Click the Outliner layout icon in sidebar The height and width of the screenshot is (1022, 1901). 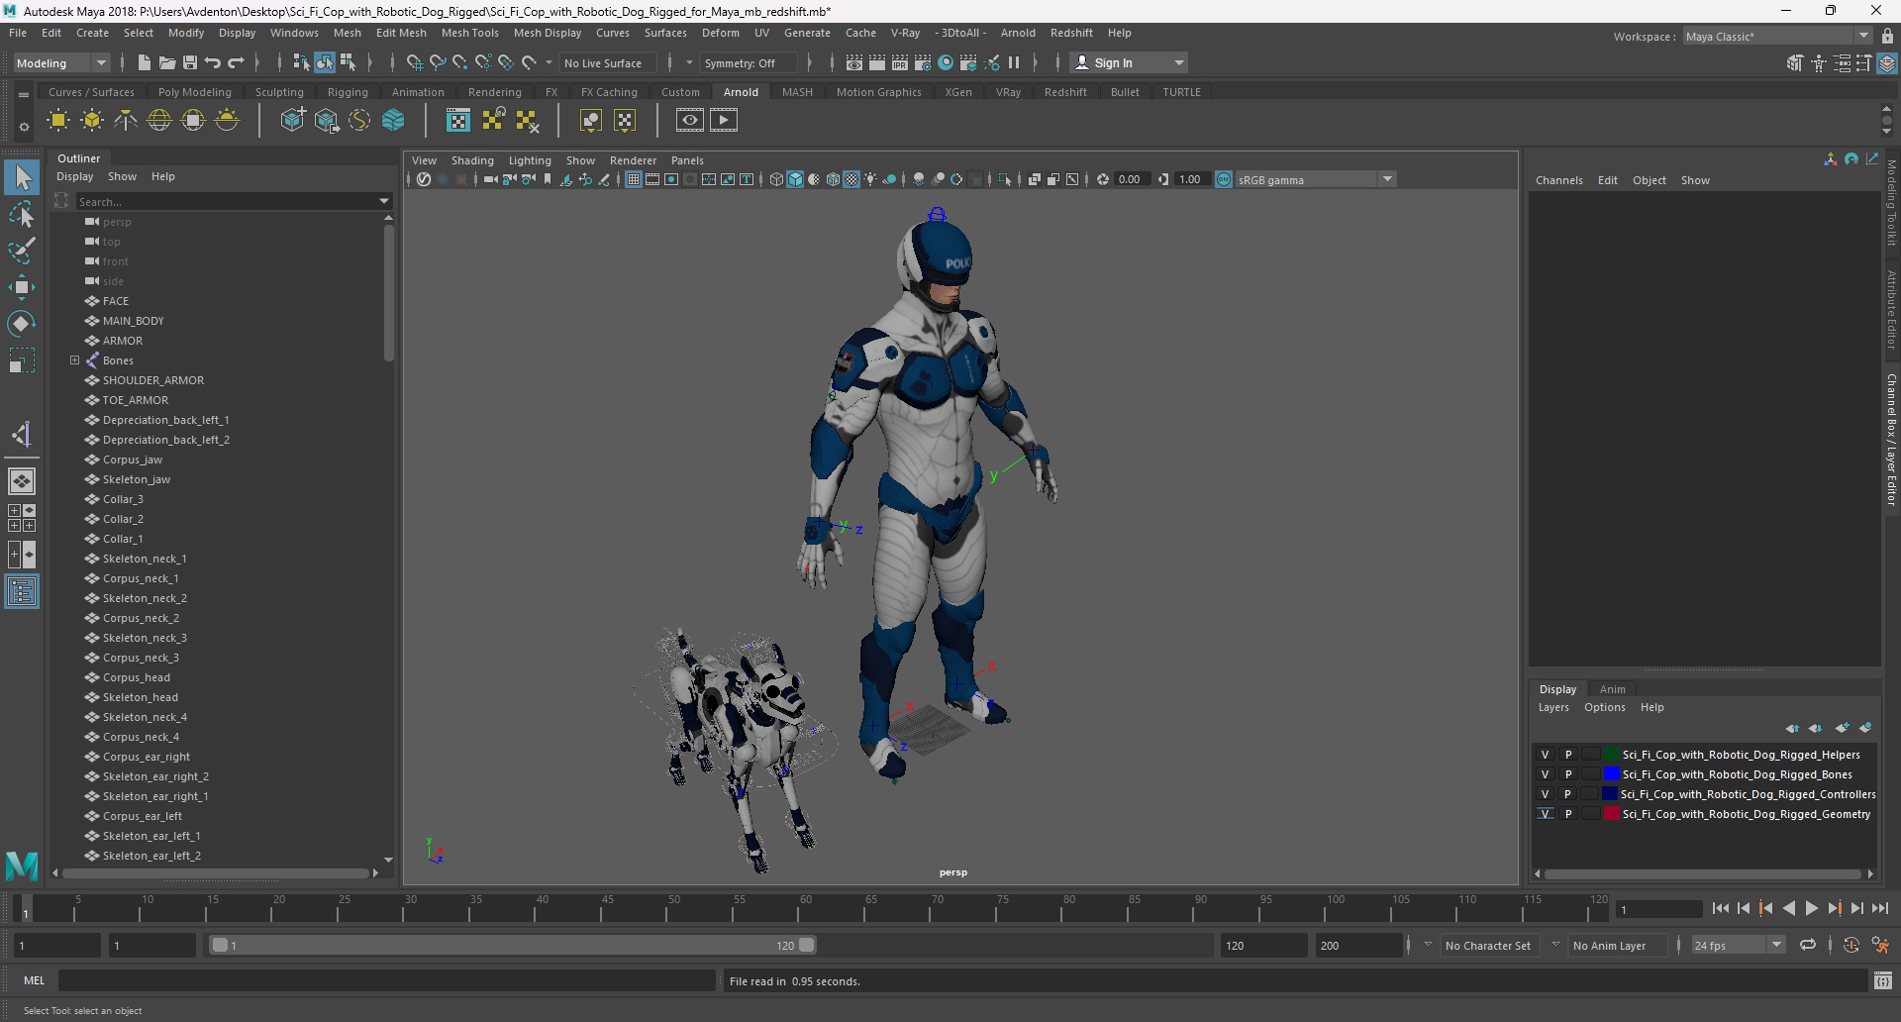click(x=22, y=592)
